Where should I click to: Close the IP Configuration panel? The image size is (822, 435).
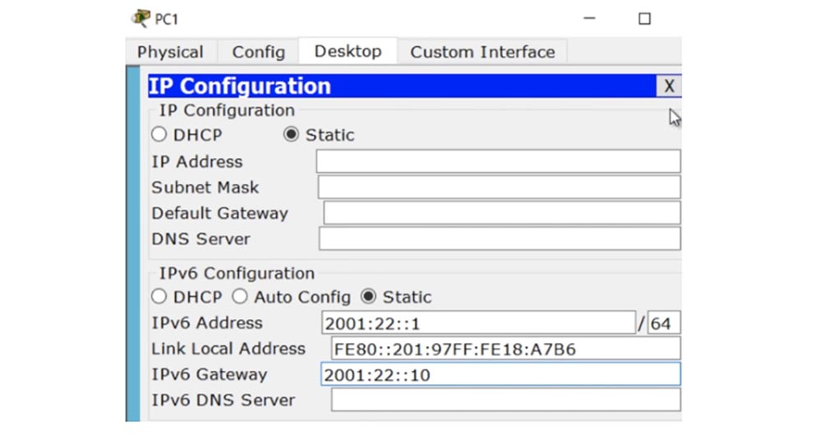tap(669, 86)
